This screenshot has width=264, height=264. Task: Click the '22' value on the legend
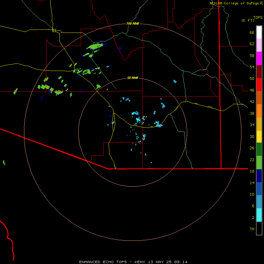[x=252, y=160]
